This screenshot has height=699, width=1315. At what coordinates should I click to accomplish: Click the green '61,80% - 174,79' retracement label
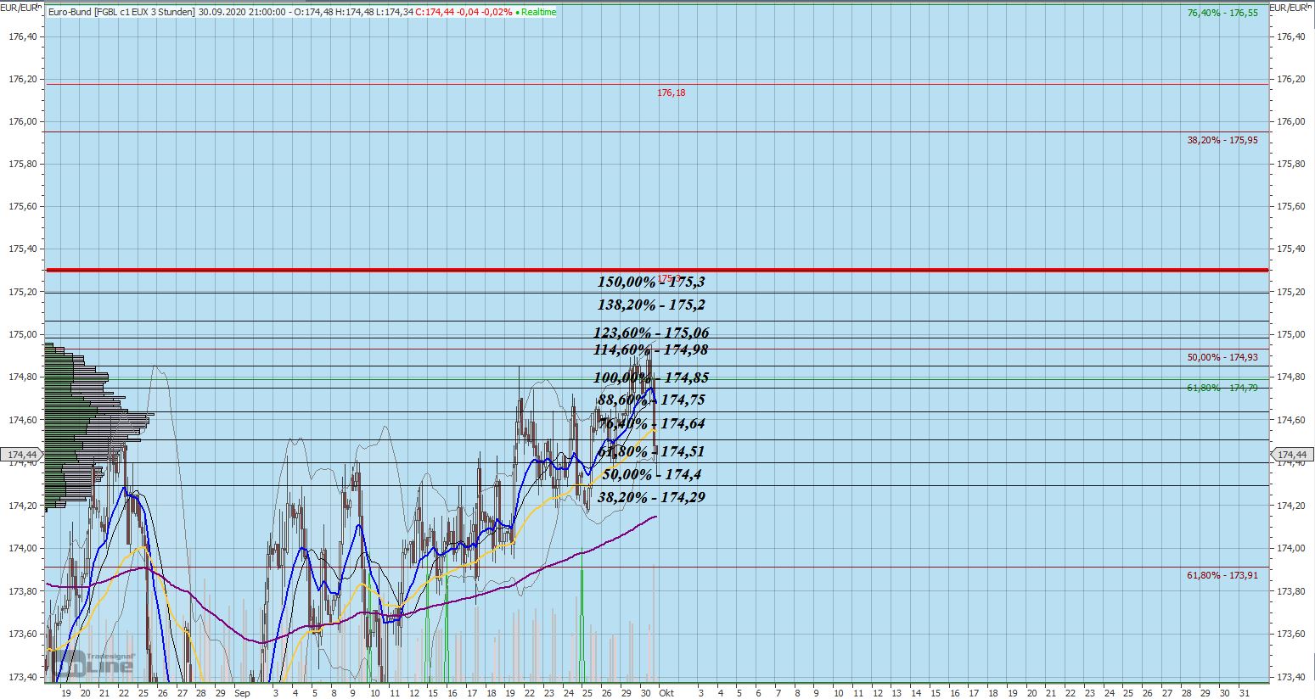[1222, 388]
